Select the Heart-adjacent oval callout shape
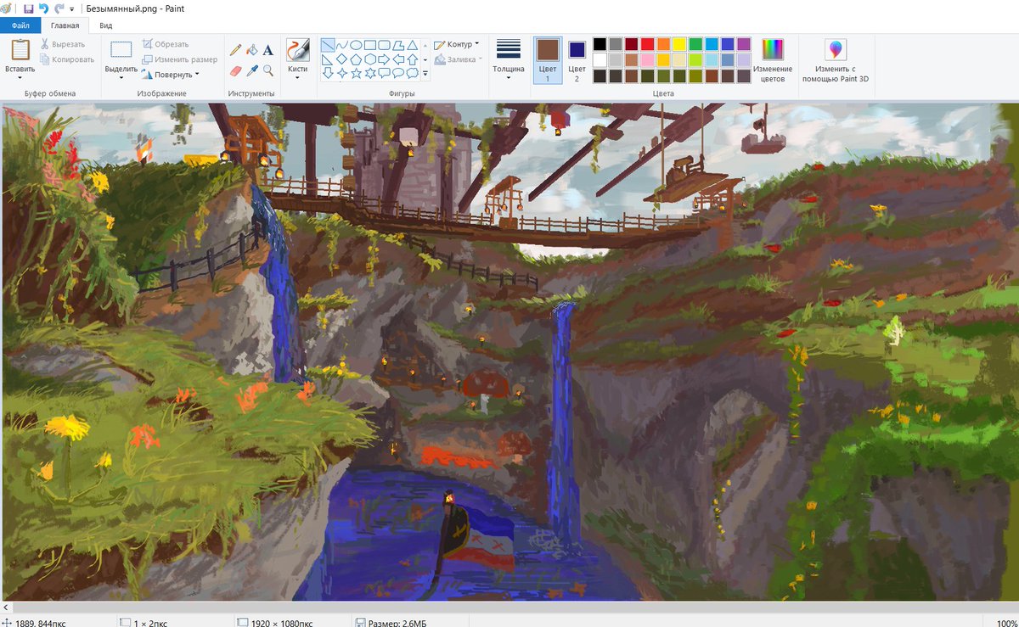The image size is (1019, 627). coord(398,74)
